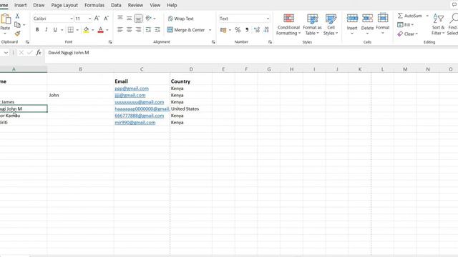Image resolution: width=458 pixels, height=257 pixels.
Task: Open the Draw tab
Action: pyautogui.click(x=39, y=5)
